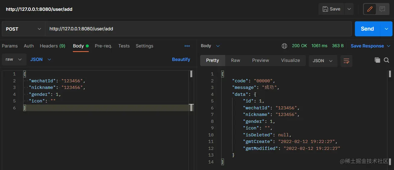This screenshot has width=394, height=170.
Task: Copy response using the copy icon
Action: pyautogui.click(x=377, y=60)
